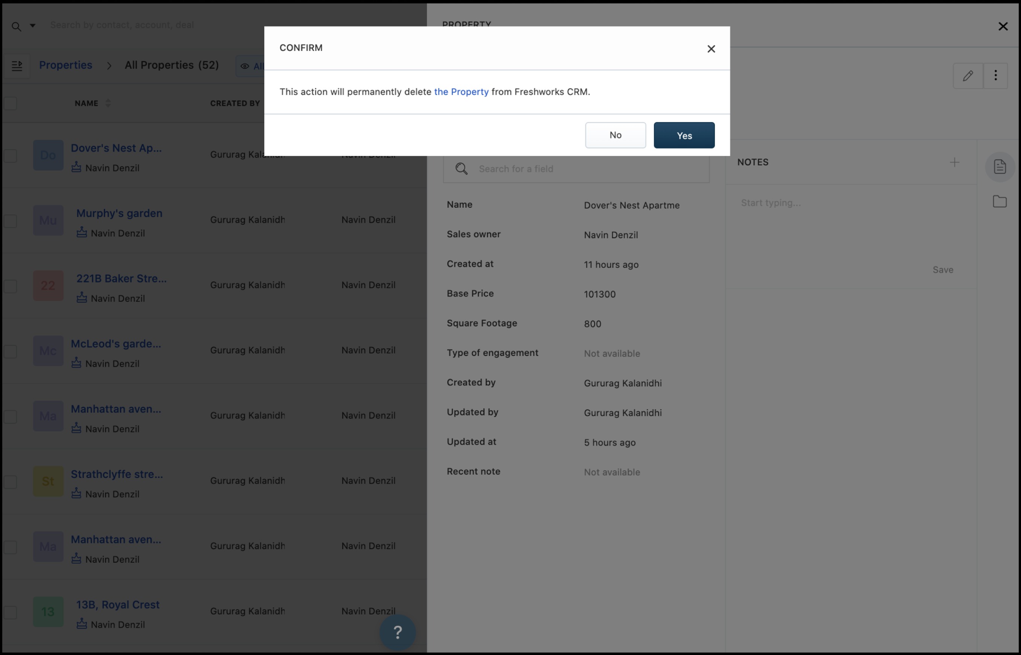This screenshot has height=655, width=1021.
Task: Close the Property side panel
Action: (1003, 26)
